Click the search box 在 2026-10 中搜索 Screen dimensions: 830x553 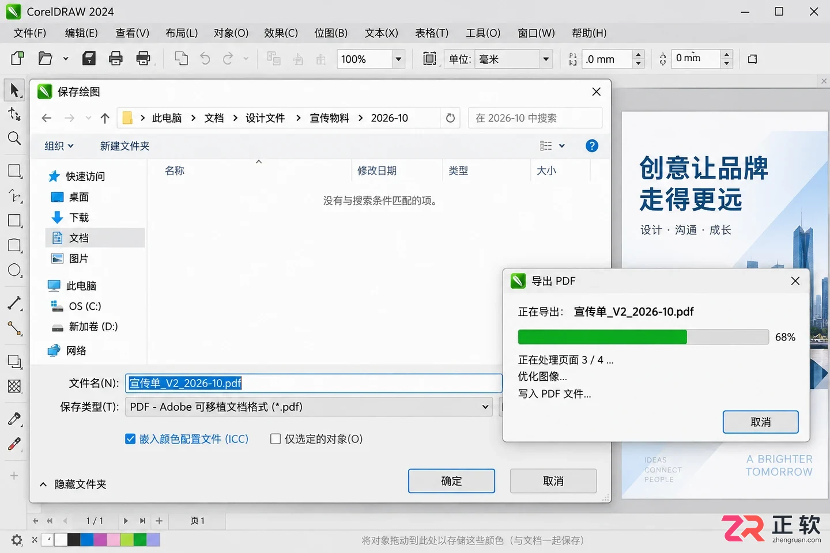click(535, 118)
